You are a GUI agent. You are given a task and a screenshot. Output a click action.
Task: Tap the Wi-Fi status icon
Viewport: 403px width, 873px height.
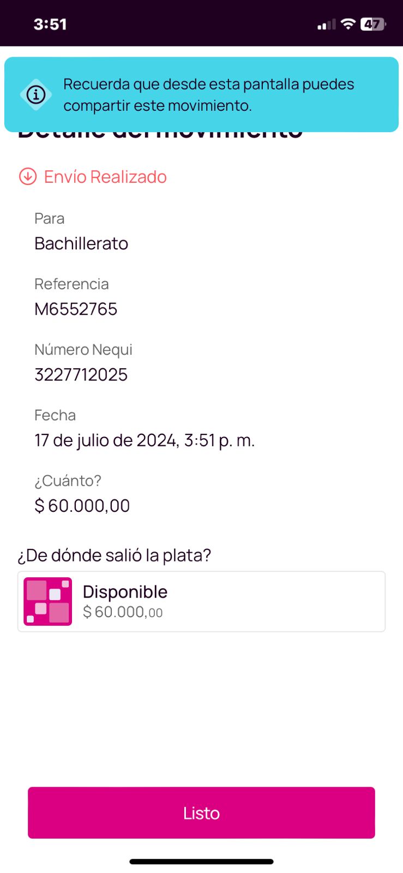(x=347, y=24)
